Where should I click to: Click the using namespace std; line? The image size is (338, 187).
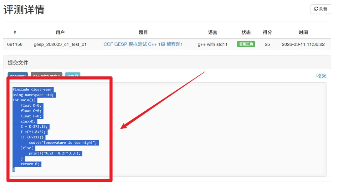tap(33, 95)
